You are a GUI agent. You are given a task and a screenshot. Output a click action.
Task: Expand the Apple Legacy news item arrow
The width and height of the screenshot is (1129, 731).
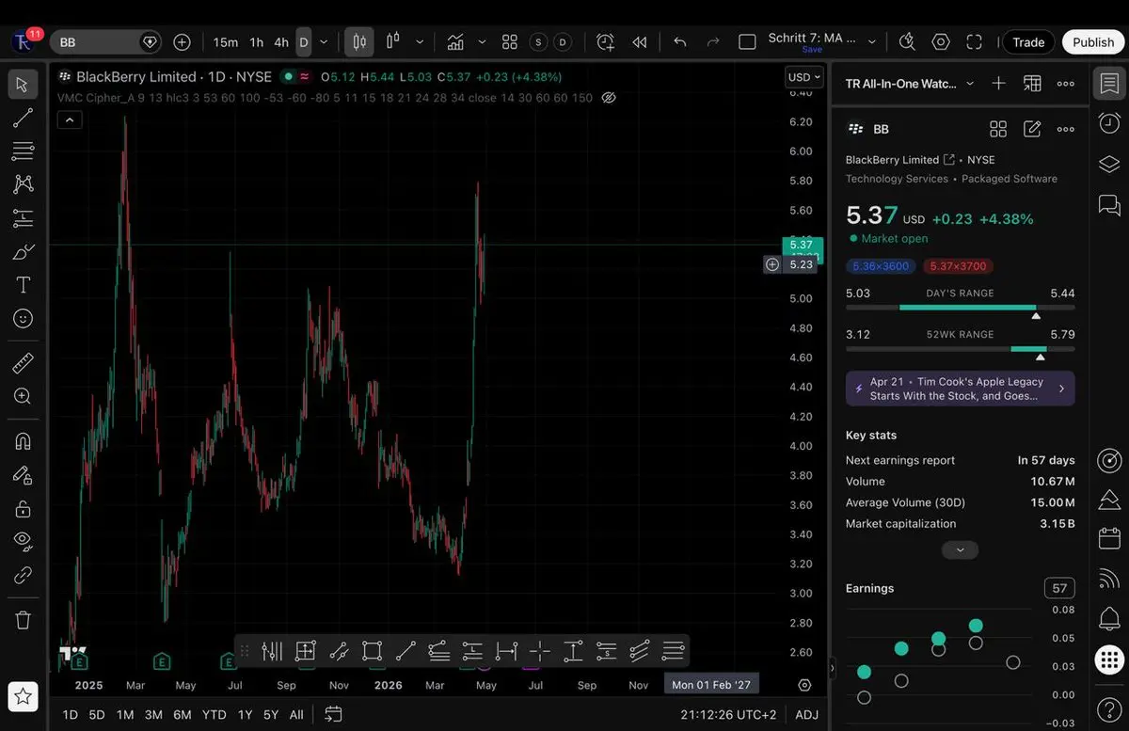[x=1061, y=389]
